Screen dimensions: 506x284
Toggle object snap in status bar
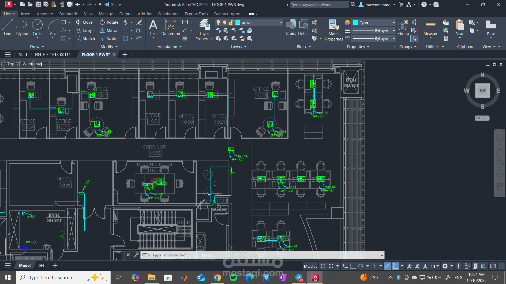396,266
